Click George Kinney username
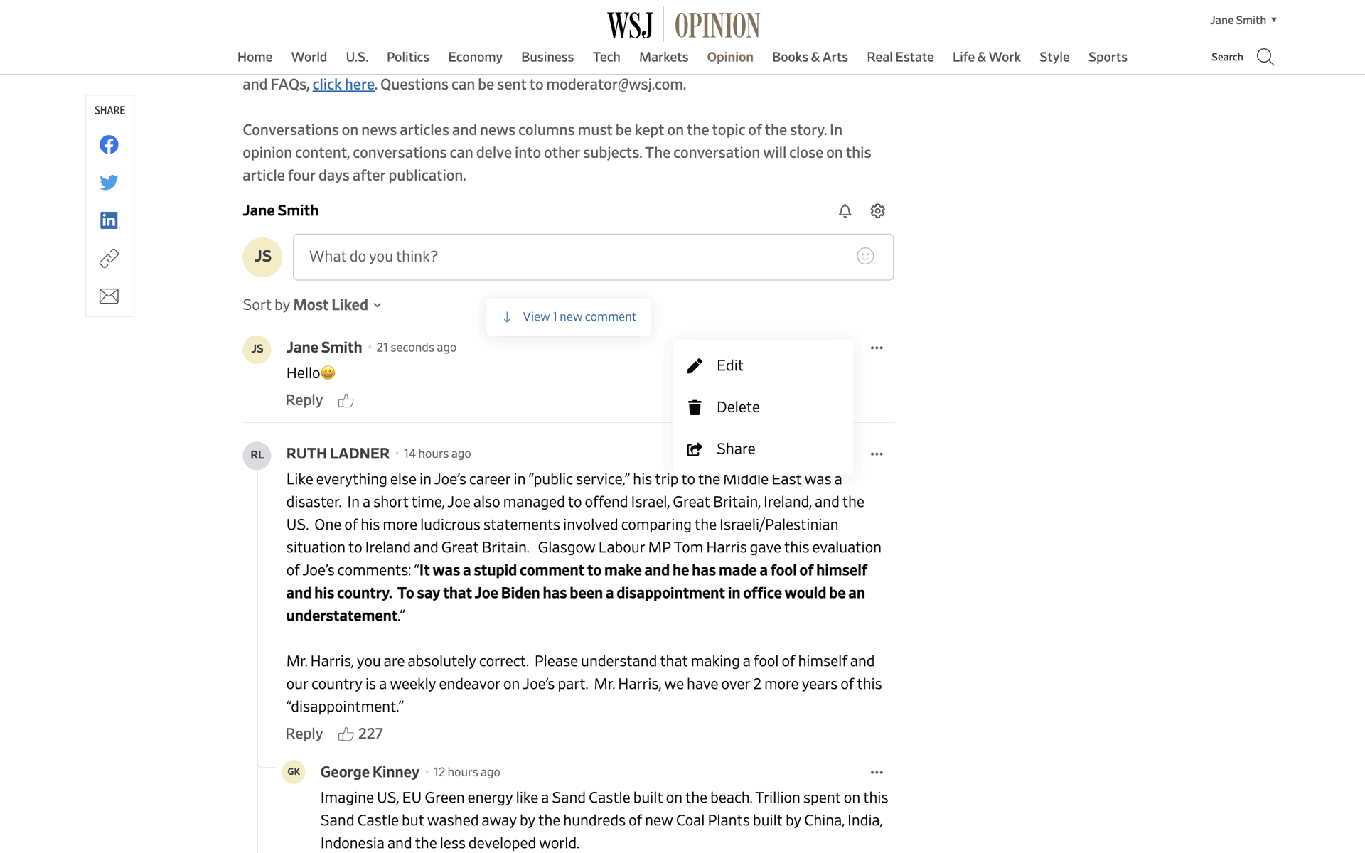Screen dimensions: 1365x853 (x=370, y=772)
